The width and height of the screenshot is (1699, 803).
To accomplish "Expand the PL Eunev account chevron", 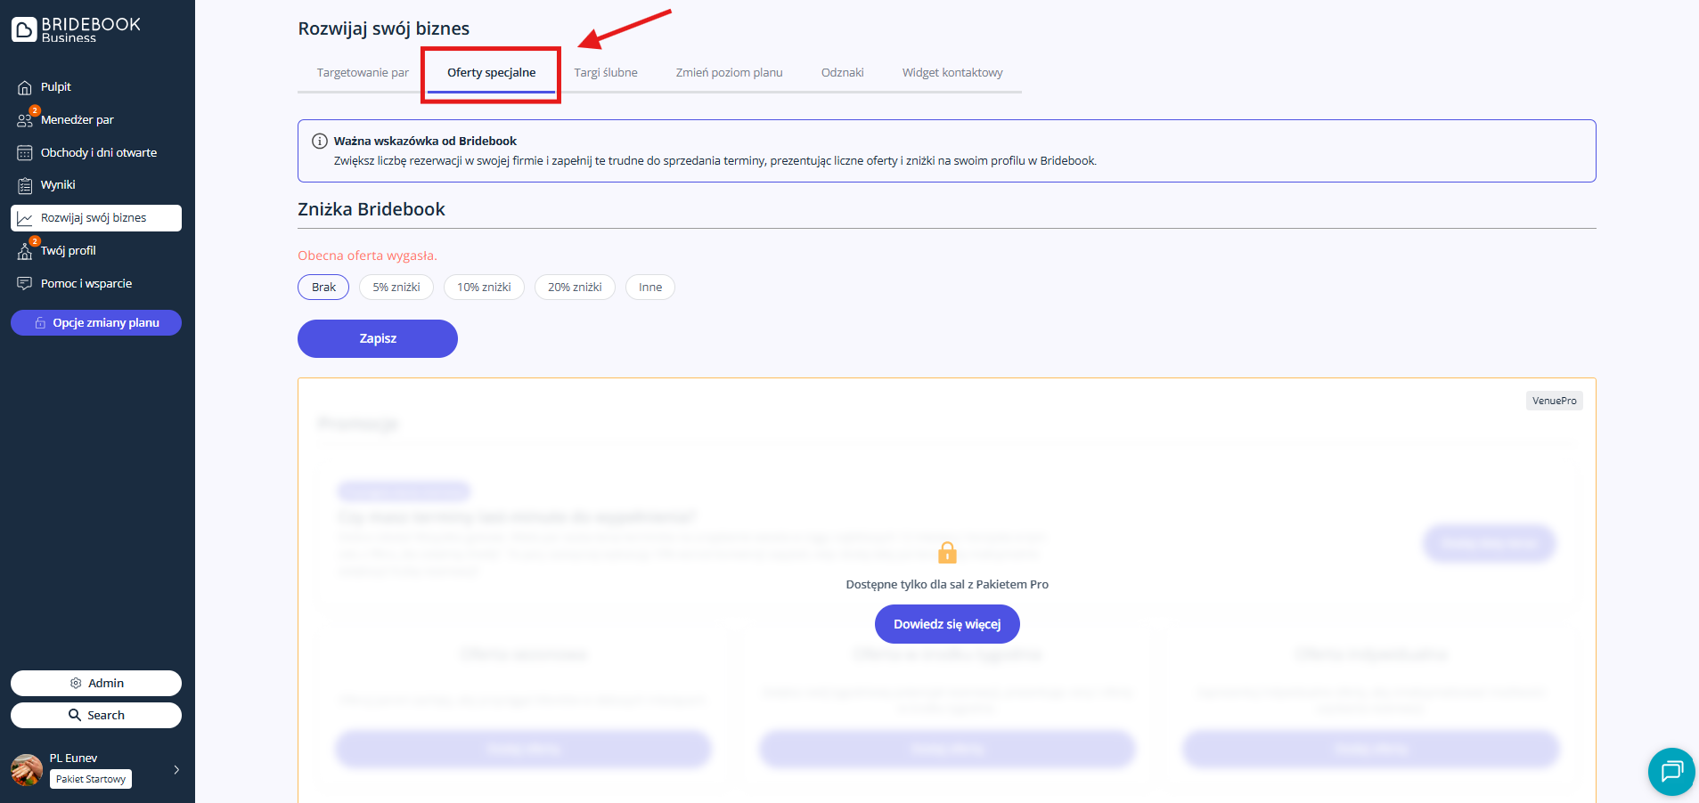I will (176, 770).
